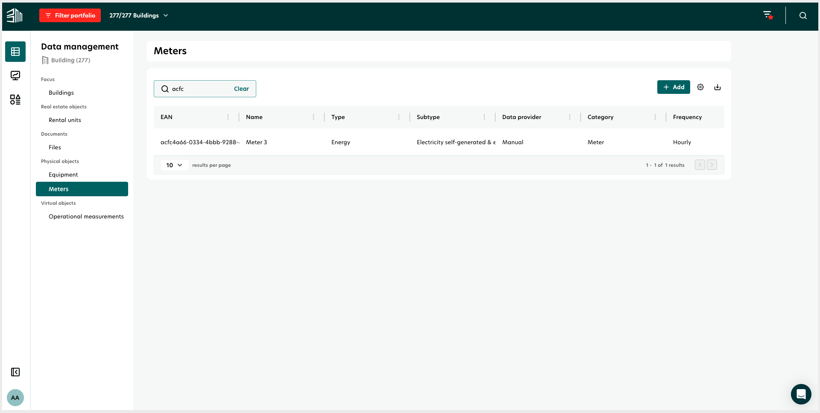Select Meters in the sidebar
Screen dimensions: 820x413
82,189
